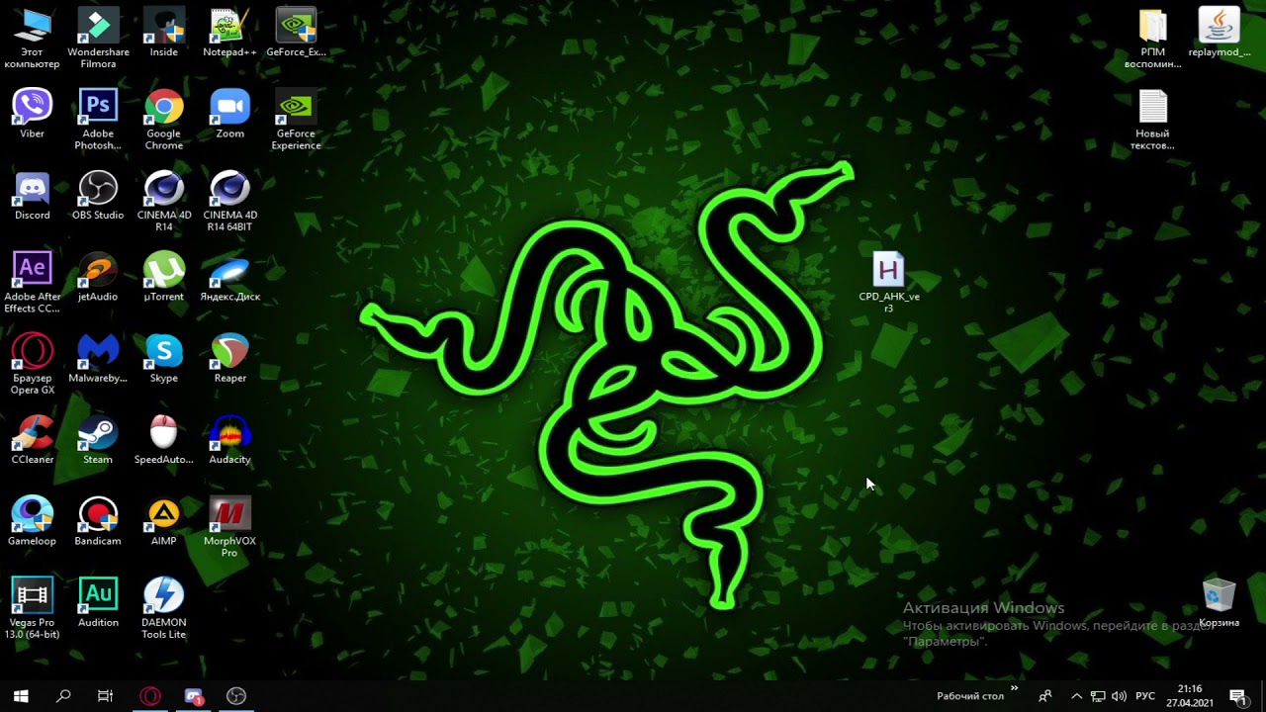Launch µTorrent from the desktop
Viewport: 1266px width, 712px height.
163,277
